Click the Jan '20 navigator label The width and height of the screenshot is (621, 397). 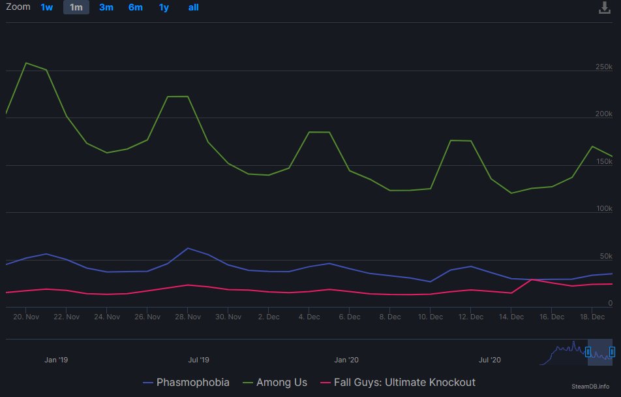click(346, 360)
